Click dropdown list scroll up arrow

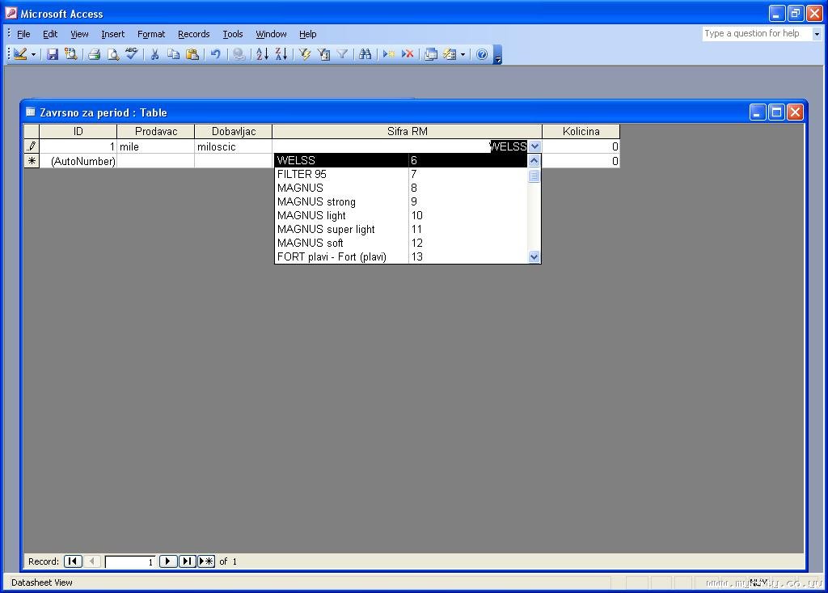(534, 160)
